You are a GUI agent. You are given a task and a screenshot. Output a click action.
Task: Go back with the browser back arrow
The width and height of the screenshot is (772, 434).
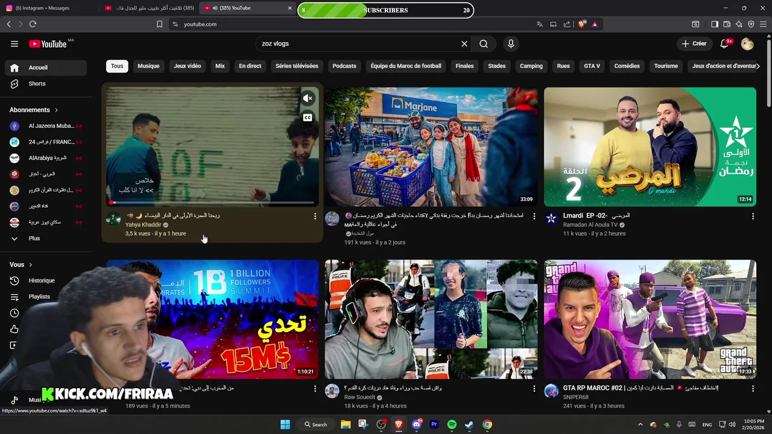[x=8, y=24]
